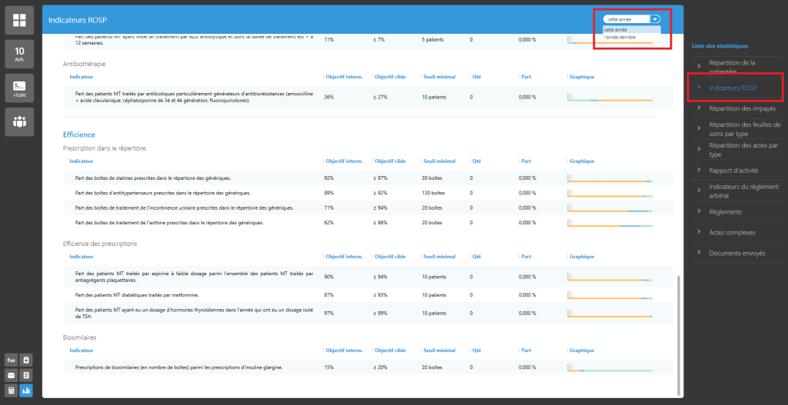Click the calculator icon
Image resolution: width=788 pixels, height=405 pixels.
12,390
